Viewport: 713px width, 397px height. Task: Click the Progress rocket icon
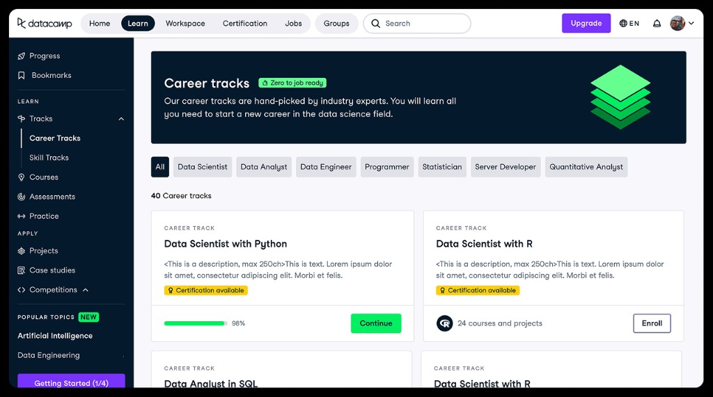coord(22,56)
